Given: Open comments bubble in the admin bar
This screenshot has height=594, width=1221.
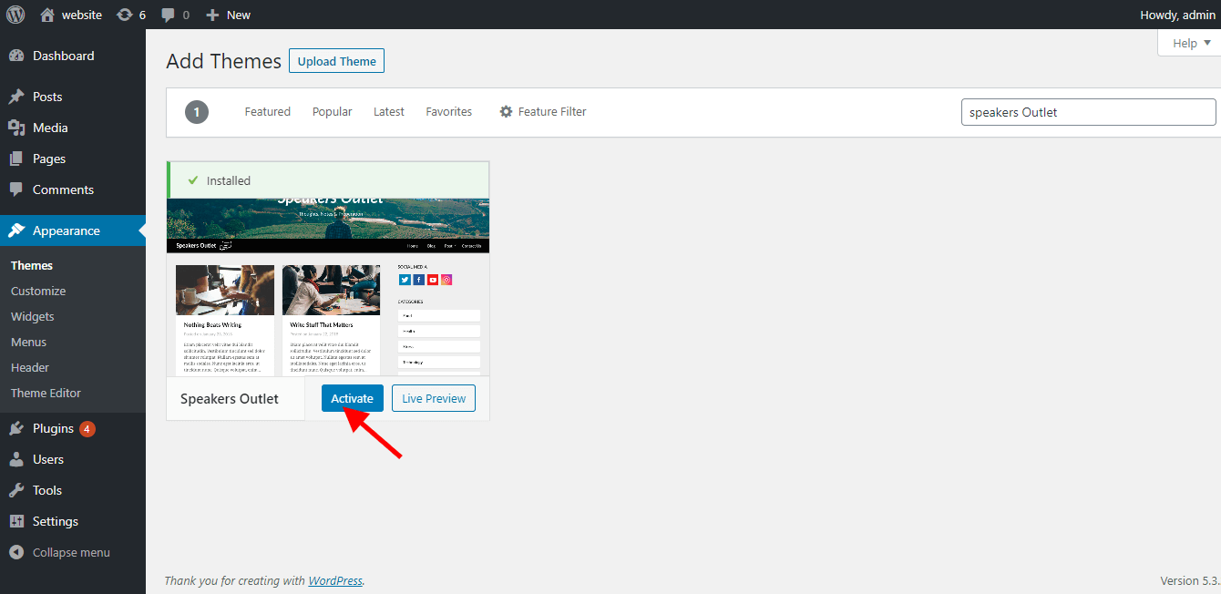Looking at the screenshot, I should pos(175,15).
